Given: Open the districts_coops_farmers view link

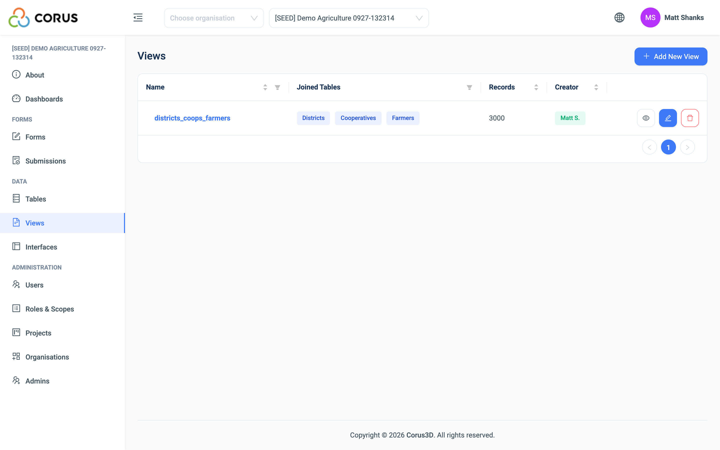Looking at the screenshot, I should point(192,118).
